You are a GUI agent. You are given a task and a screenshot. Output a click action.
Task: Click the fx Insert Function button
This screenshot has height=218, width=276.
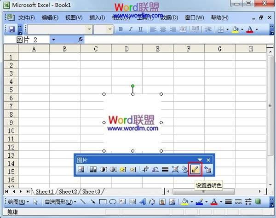pyautogui.click(x=80, y=40)
